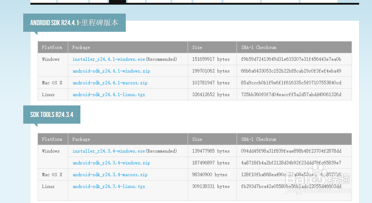Click Windows platform cell in R24.3.4 table
Image resolution: width=372 pixels, height=203 pixels.
tap(53, 157)
